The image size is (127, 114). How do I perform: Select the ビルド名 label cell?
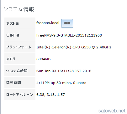[x=20, y=35]
